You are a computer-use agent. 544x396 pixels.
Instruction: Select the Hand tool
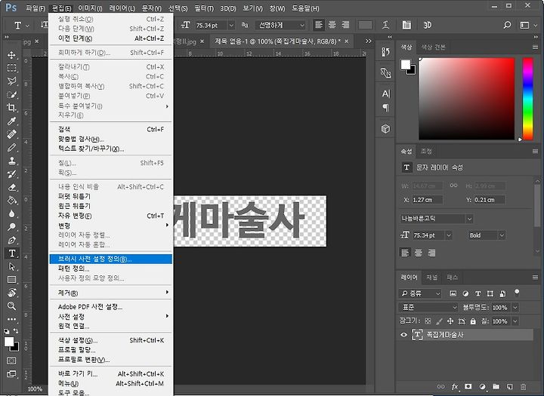coord(11,293)
